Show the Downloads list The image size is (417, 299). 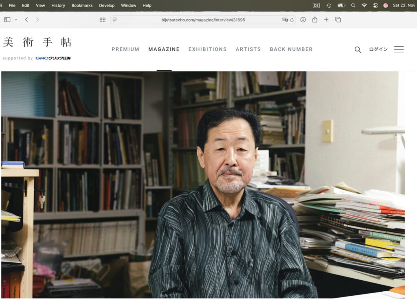(x=303, y=20)
